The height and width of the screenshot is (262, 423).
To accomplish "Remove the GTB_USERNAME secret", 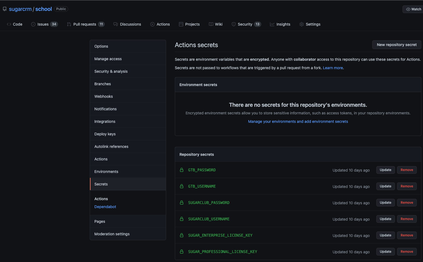I will [407, 186].
